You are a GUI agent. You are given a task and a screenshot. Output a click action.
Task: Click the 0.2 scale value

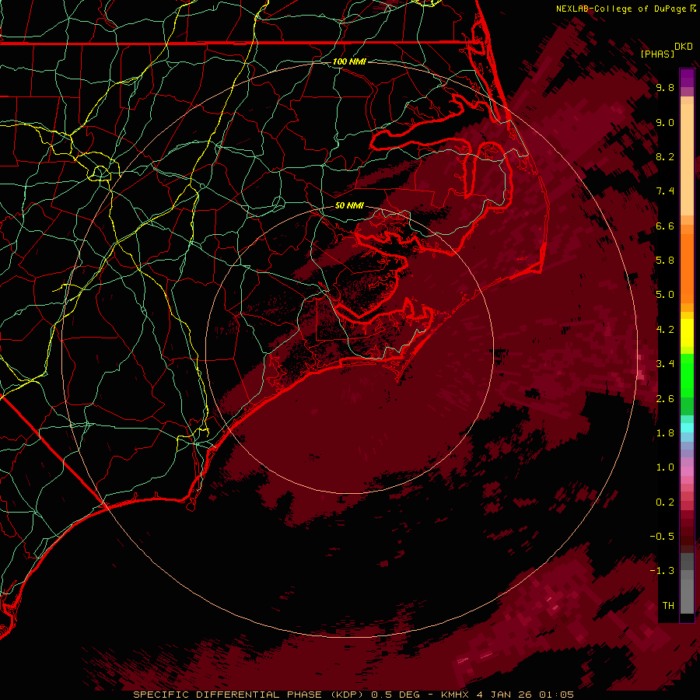(x=665, y=502)
